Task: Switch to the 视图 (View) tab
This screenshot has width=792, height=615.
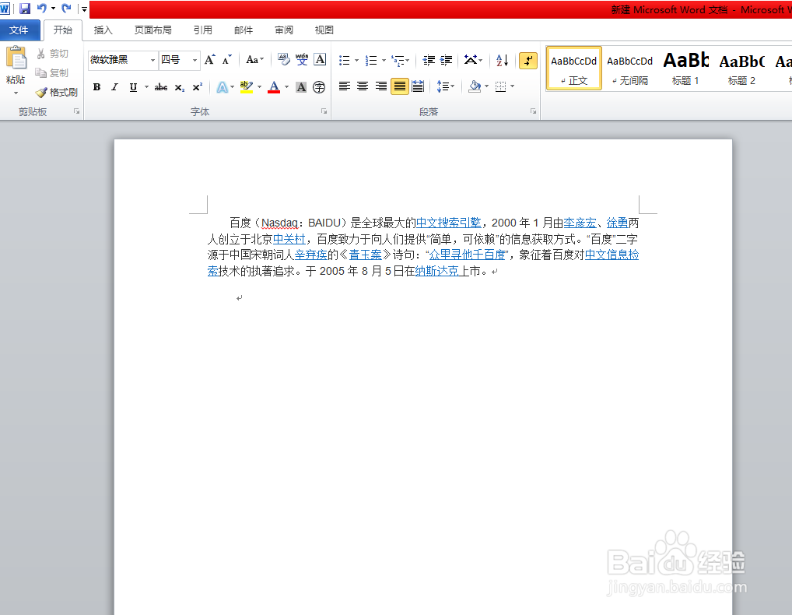Action: coord(324,30)
